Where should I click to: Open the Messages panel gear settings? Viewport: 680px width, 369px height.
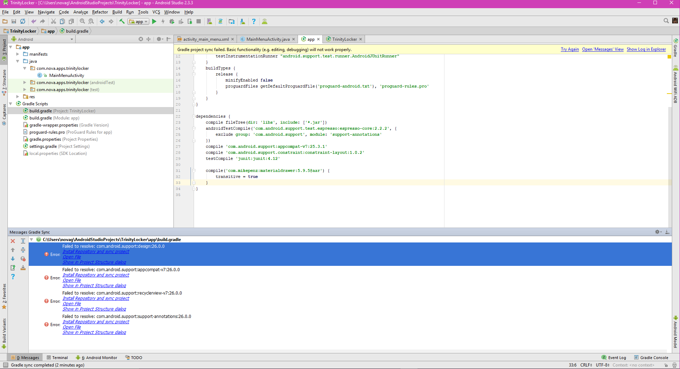point(658,232)
